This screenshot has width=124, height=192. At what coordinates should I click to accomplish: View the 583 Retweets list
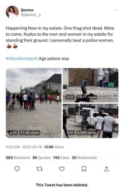tap(18, 158)
